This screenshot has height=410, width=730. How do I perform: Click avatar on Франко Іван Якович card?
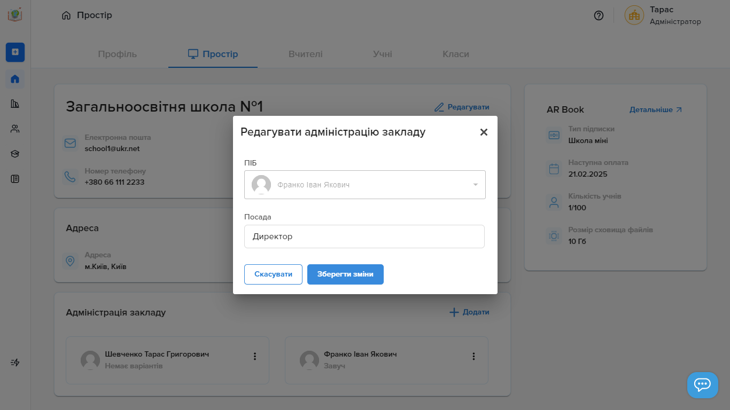(309, 360)
